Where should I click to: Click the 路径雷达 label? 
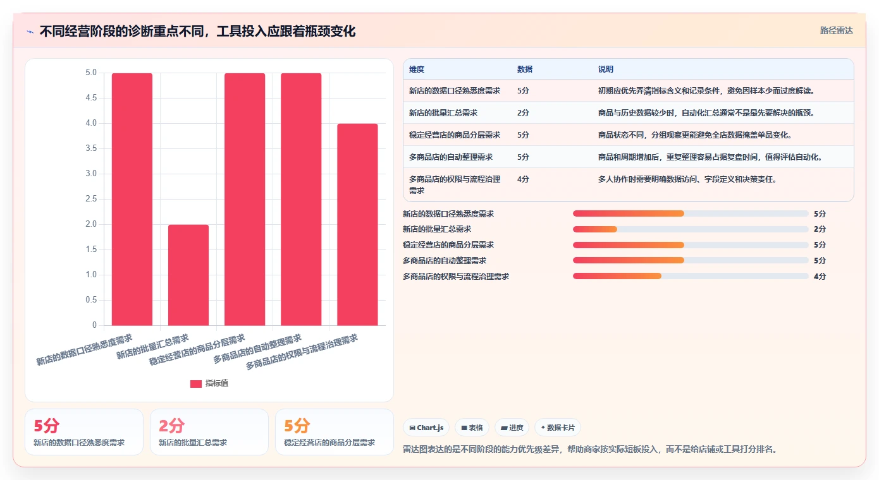(x=836, y=30)
